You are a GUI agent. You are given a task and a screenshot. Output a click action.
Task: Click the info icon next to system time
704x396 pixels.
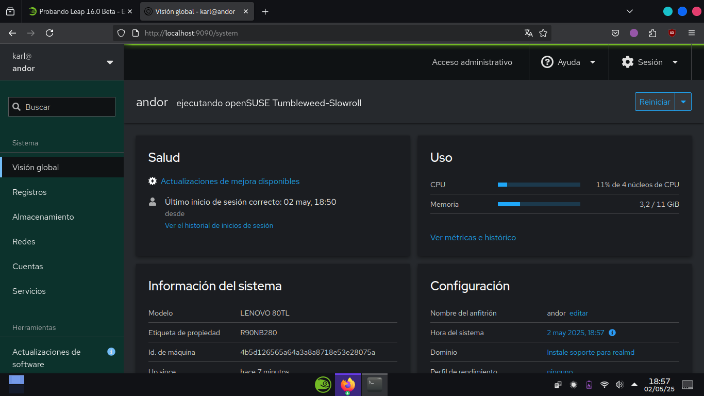[612, 333]
